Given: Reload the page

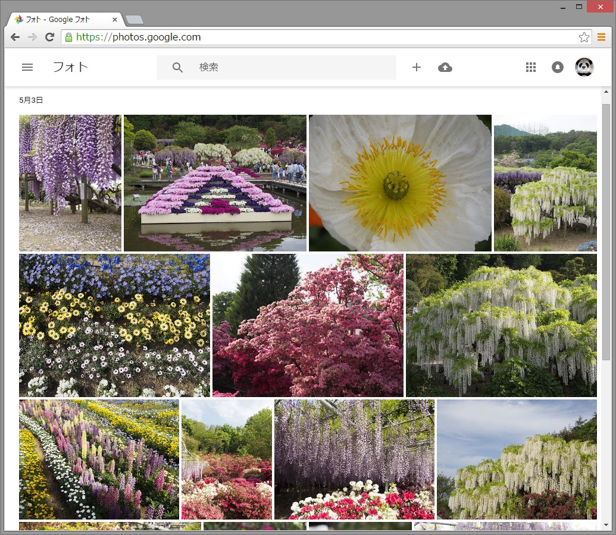Looking at the screenshot, I should pos(49,37).
